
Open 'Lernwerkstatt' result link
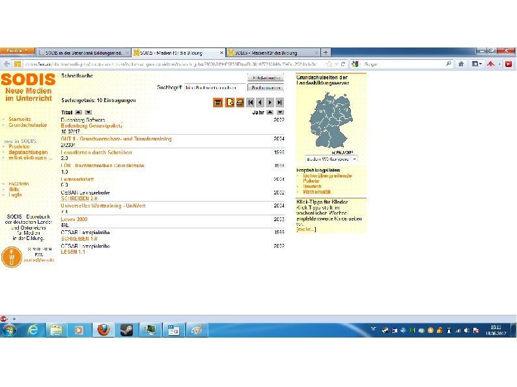pos(77,179)
